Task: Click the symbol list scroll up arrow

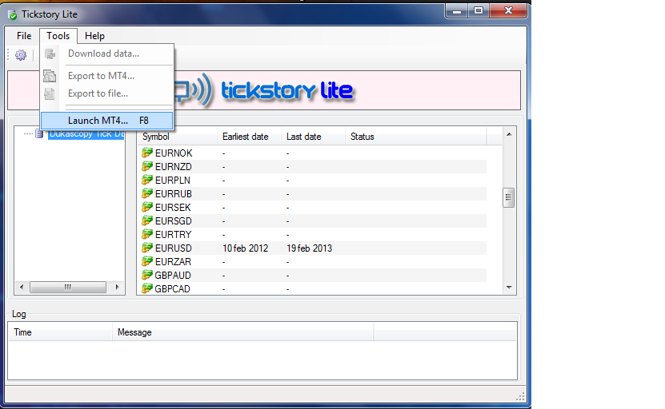Action: tap(509, 134)
